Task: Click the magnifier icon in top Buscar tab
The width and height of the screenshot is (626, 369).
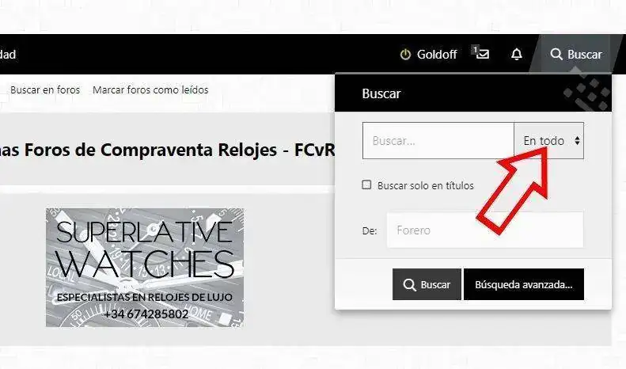Action: tap(556, 55)
